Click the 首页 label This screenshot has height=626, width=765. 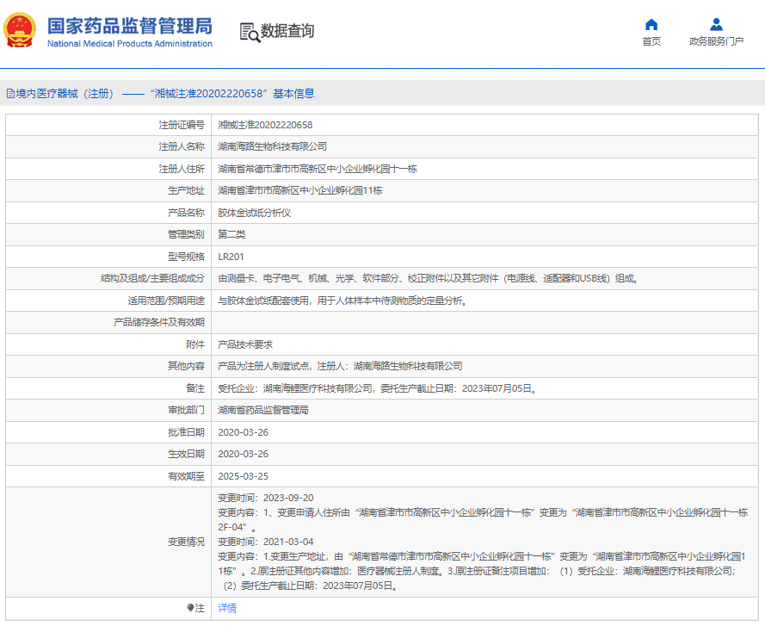click(651, 41)
